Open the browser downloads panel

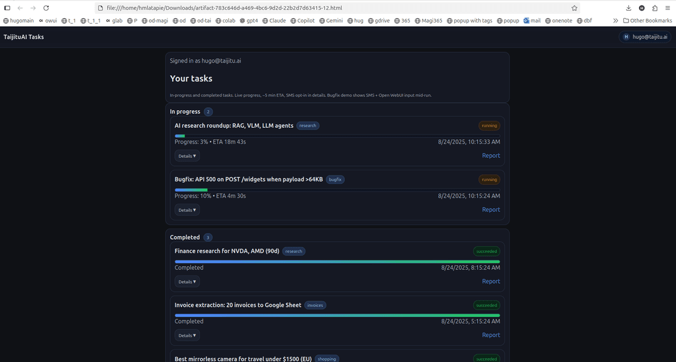pos(628,8)
